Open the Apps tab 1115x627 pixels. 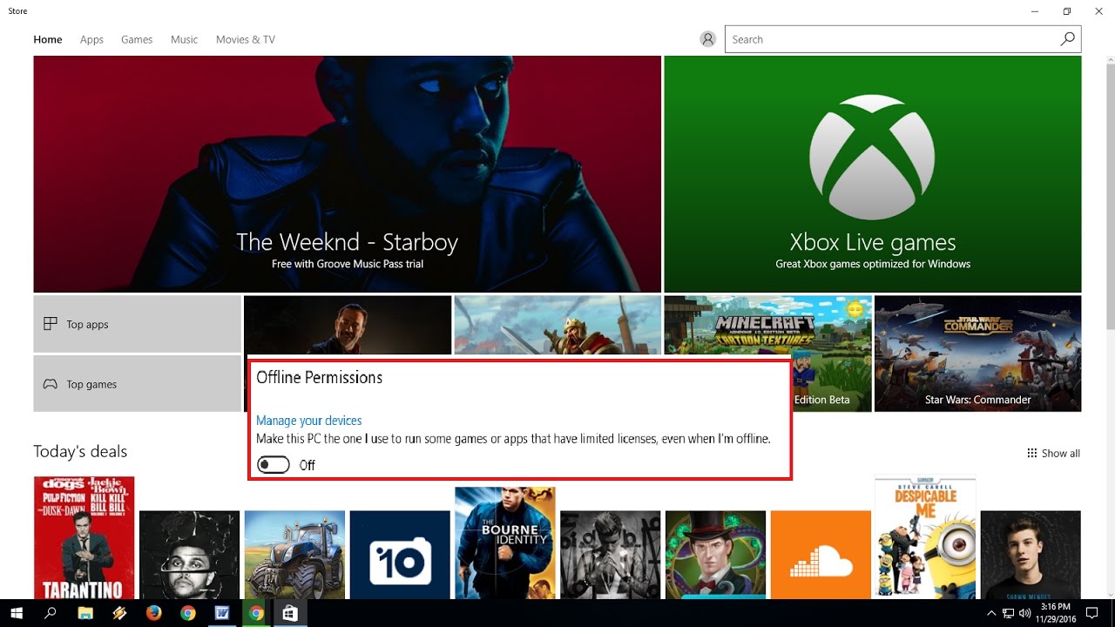[91, 39]
